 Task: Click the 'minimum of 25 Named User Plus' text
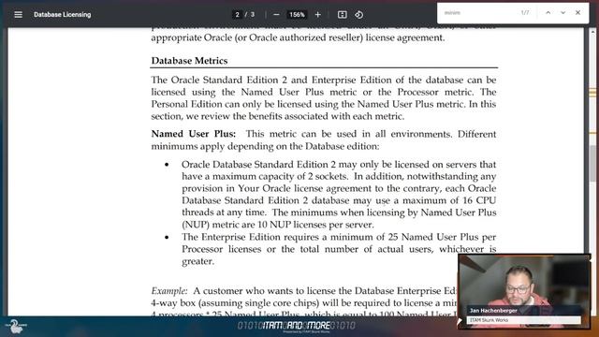coord(404,237)
